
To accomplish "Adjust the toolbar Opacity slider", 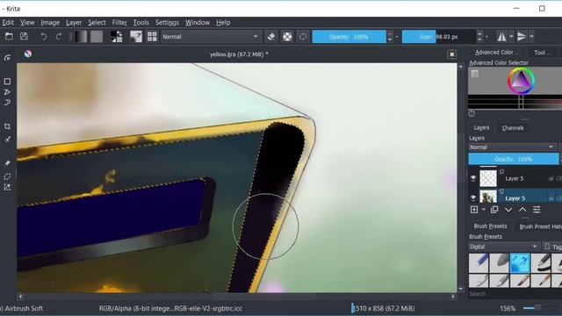I will 349,37.
